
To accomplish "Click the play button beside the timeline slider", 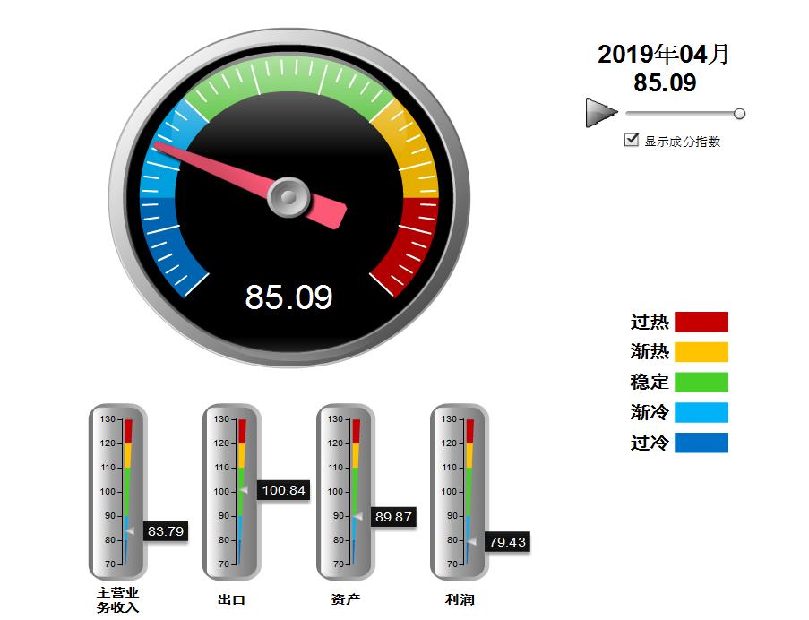I will click(600, 113).
